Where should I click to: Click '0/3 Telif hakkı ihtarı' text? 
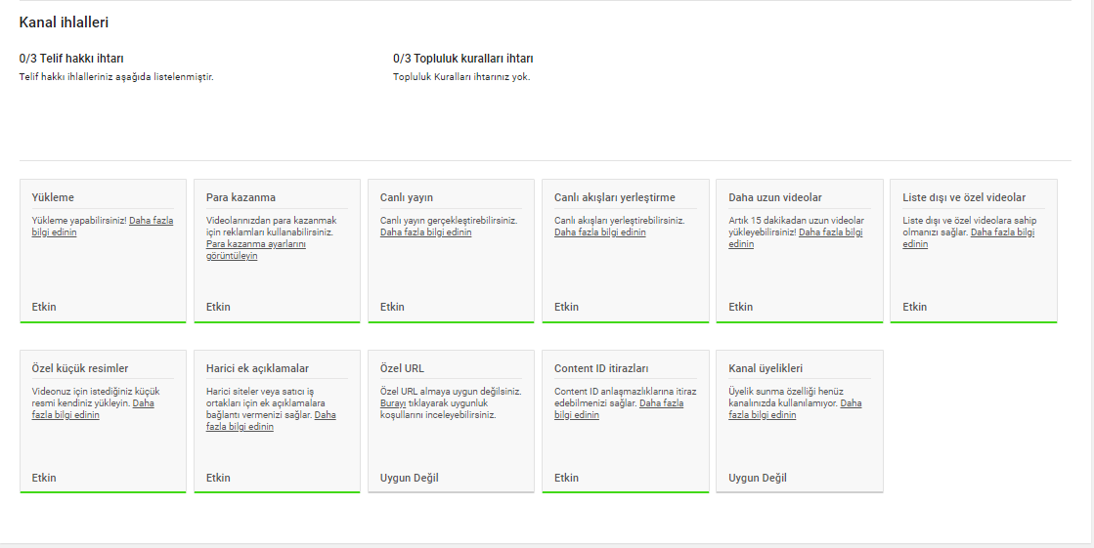point(71,59)
